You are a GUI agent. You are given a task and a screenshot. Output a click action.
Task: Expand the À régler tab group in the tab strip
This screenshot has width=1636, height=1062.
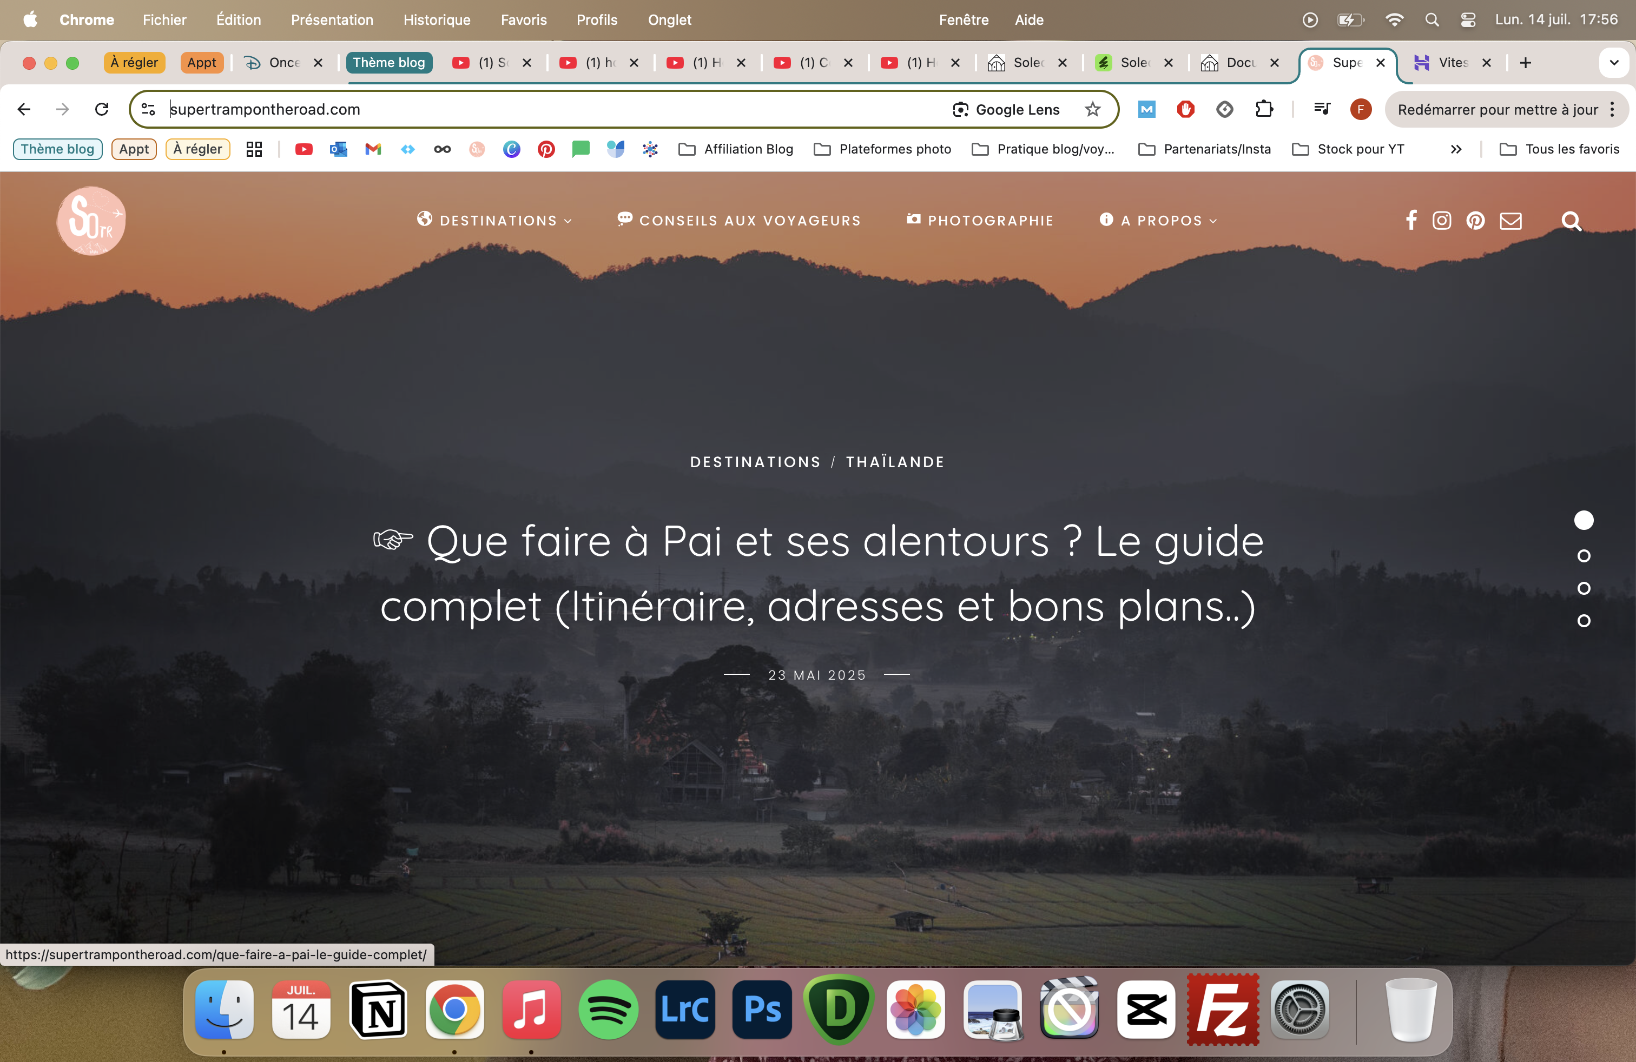click(x=134, y=63)
